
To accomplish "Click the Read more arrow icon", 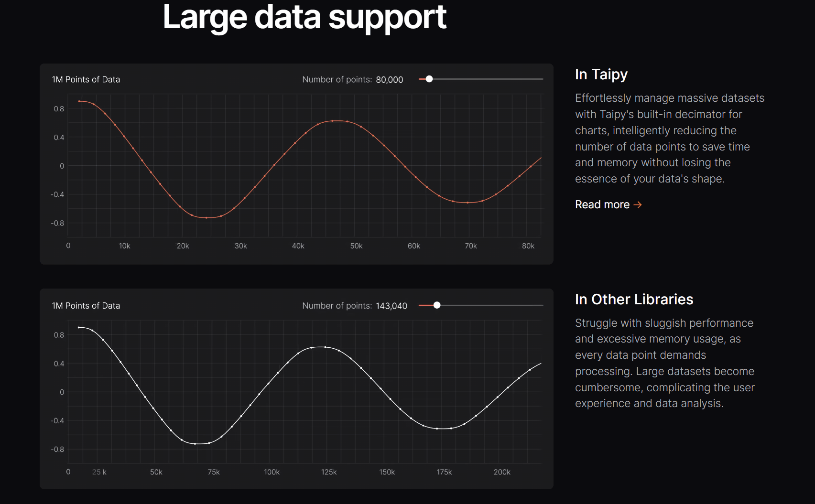I will 638,204.
